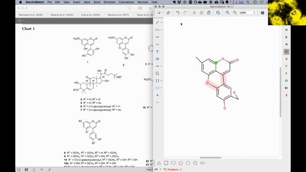Click the horizontal scrollbar of the canvas
The width and height of the screenshot is (306, 172).
210,158
